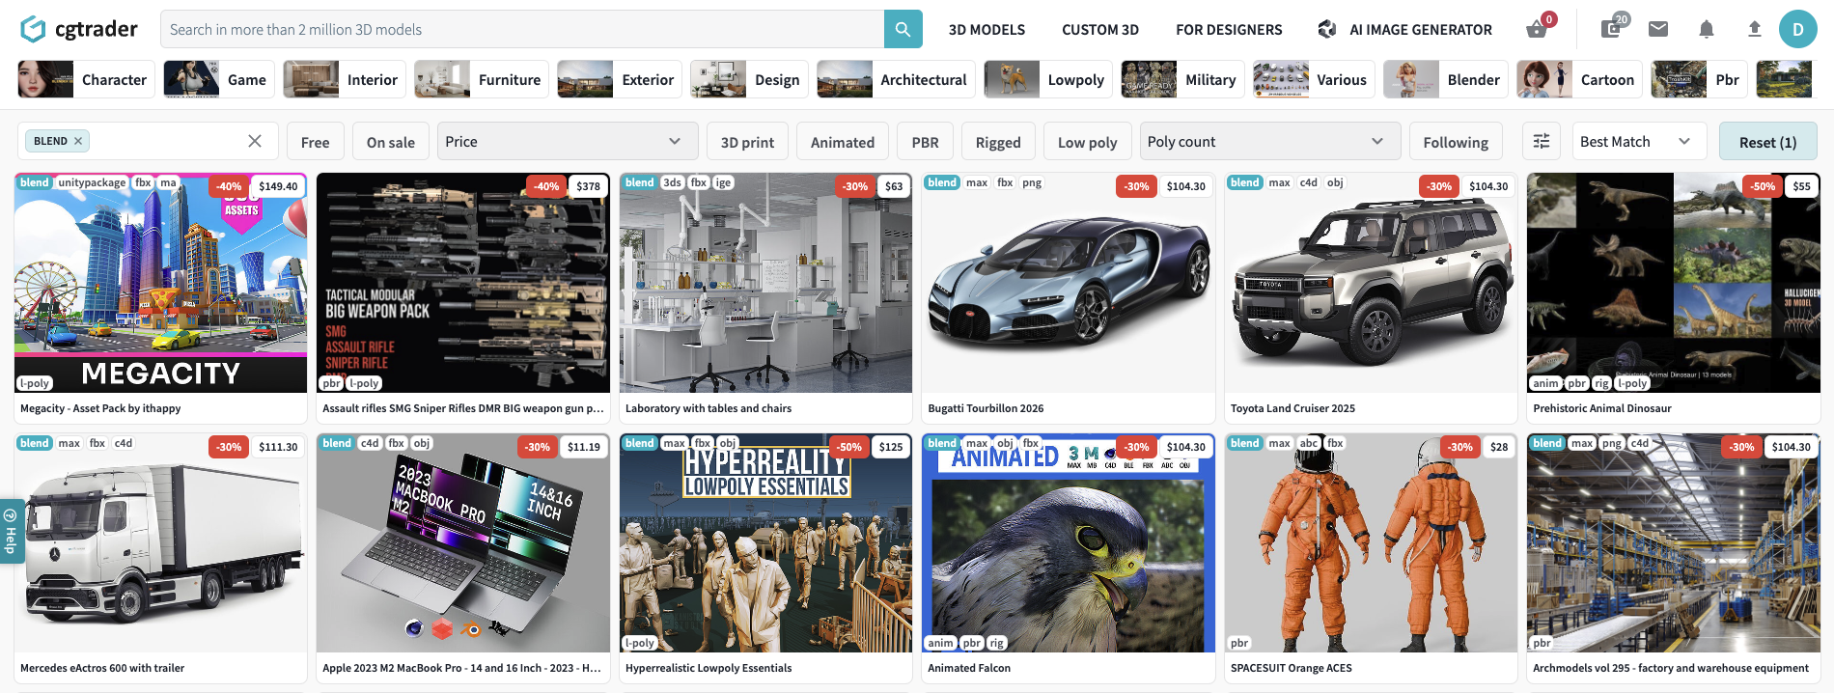Click the Military category thumbnail
Image resolution: width=1834 pixels, height=693 pixels.
pos(1149,79)
